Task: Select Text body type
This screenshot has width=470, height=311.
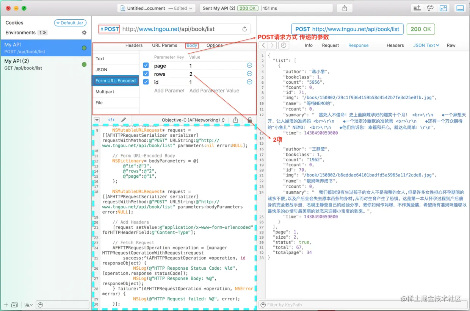Action: [x=116, y=59]
